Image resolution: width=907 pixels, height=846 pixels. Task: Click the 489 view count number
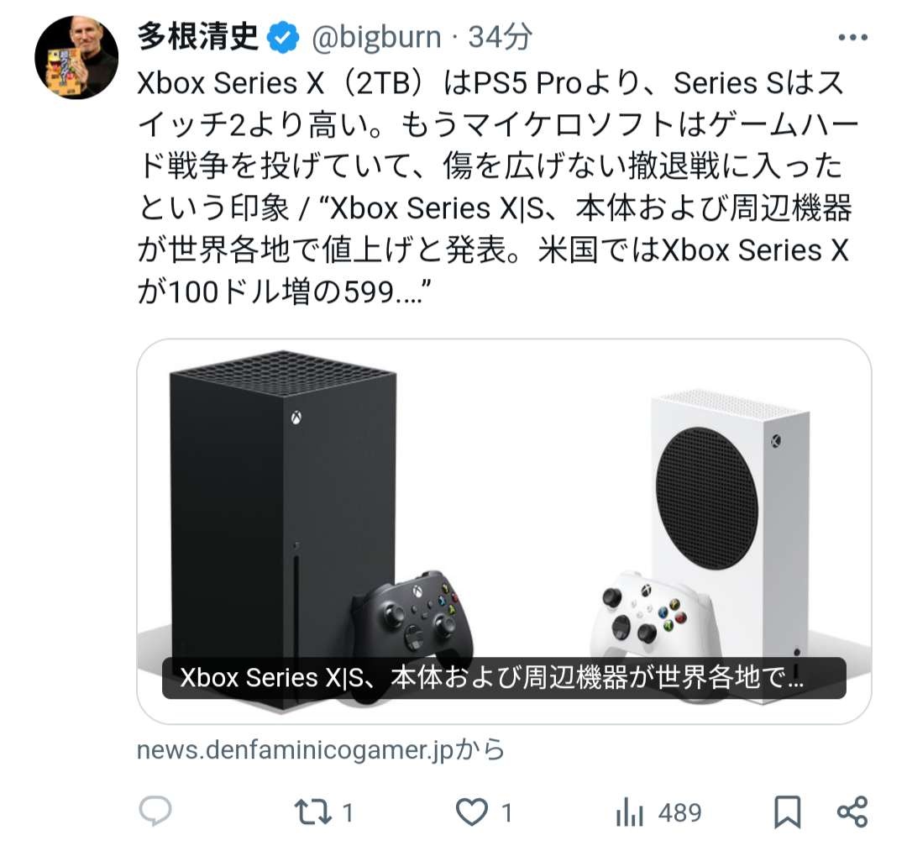point(679,812)
